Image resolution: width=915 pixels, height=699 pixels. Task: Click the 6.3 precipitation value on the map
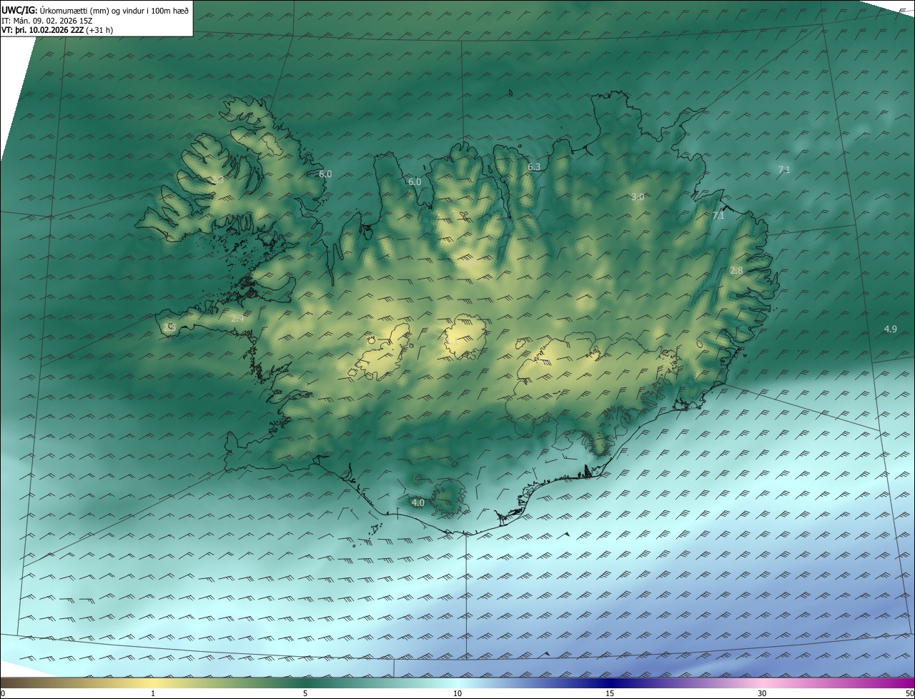coord(534,167)
